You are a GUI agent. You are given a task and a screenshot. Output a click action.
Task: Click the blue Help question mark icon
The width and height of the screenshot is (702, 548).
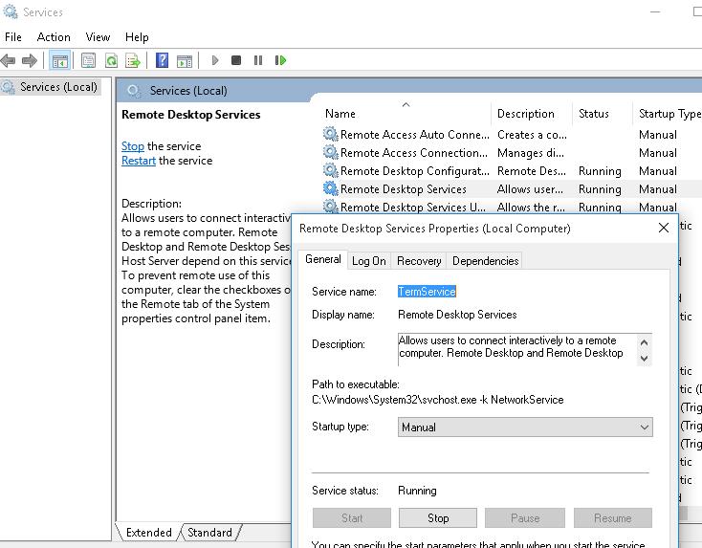point(162,60)
